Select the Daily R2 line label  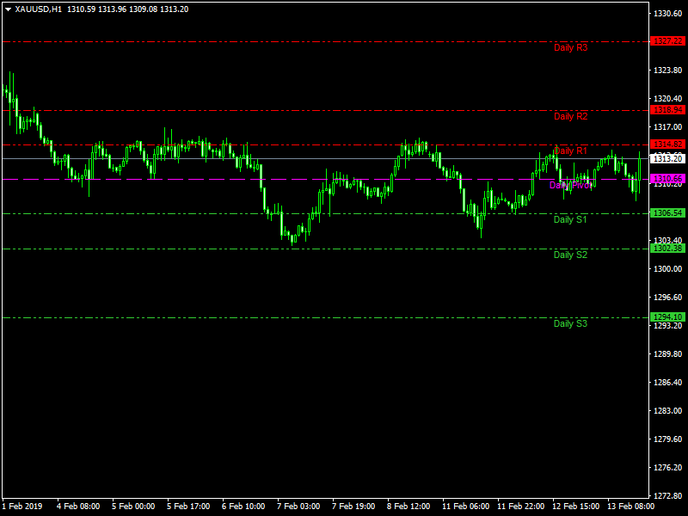click(x=570, y=117)
